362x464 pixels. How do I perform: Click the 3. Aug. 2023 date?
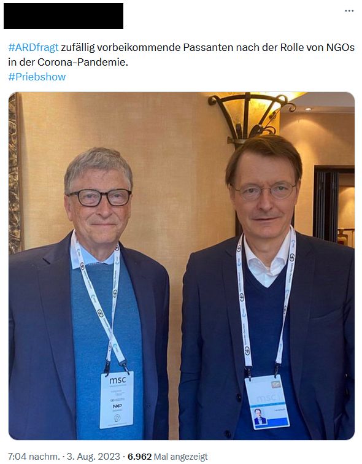pos(93,456)
